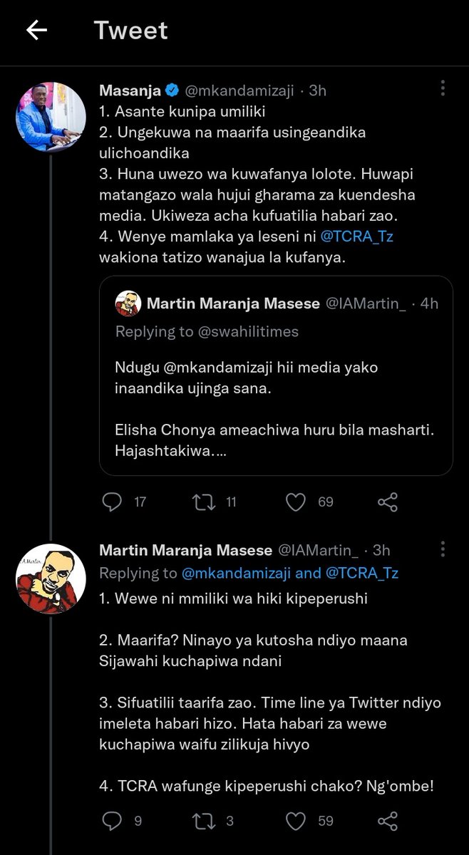469x855 pixels.
Task: Like Martin's tweet with 59 likes
Action: [x=296, y=821]
